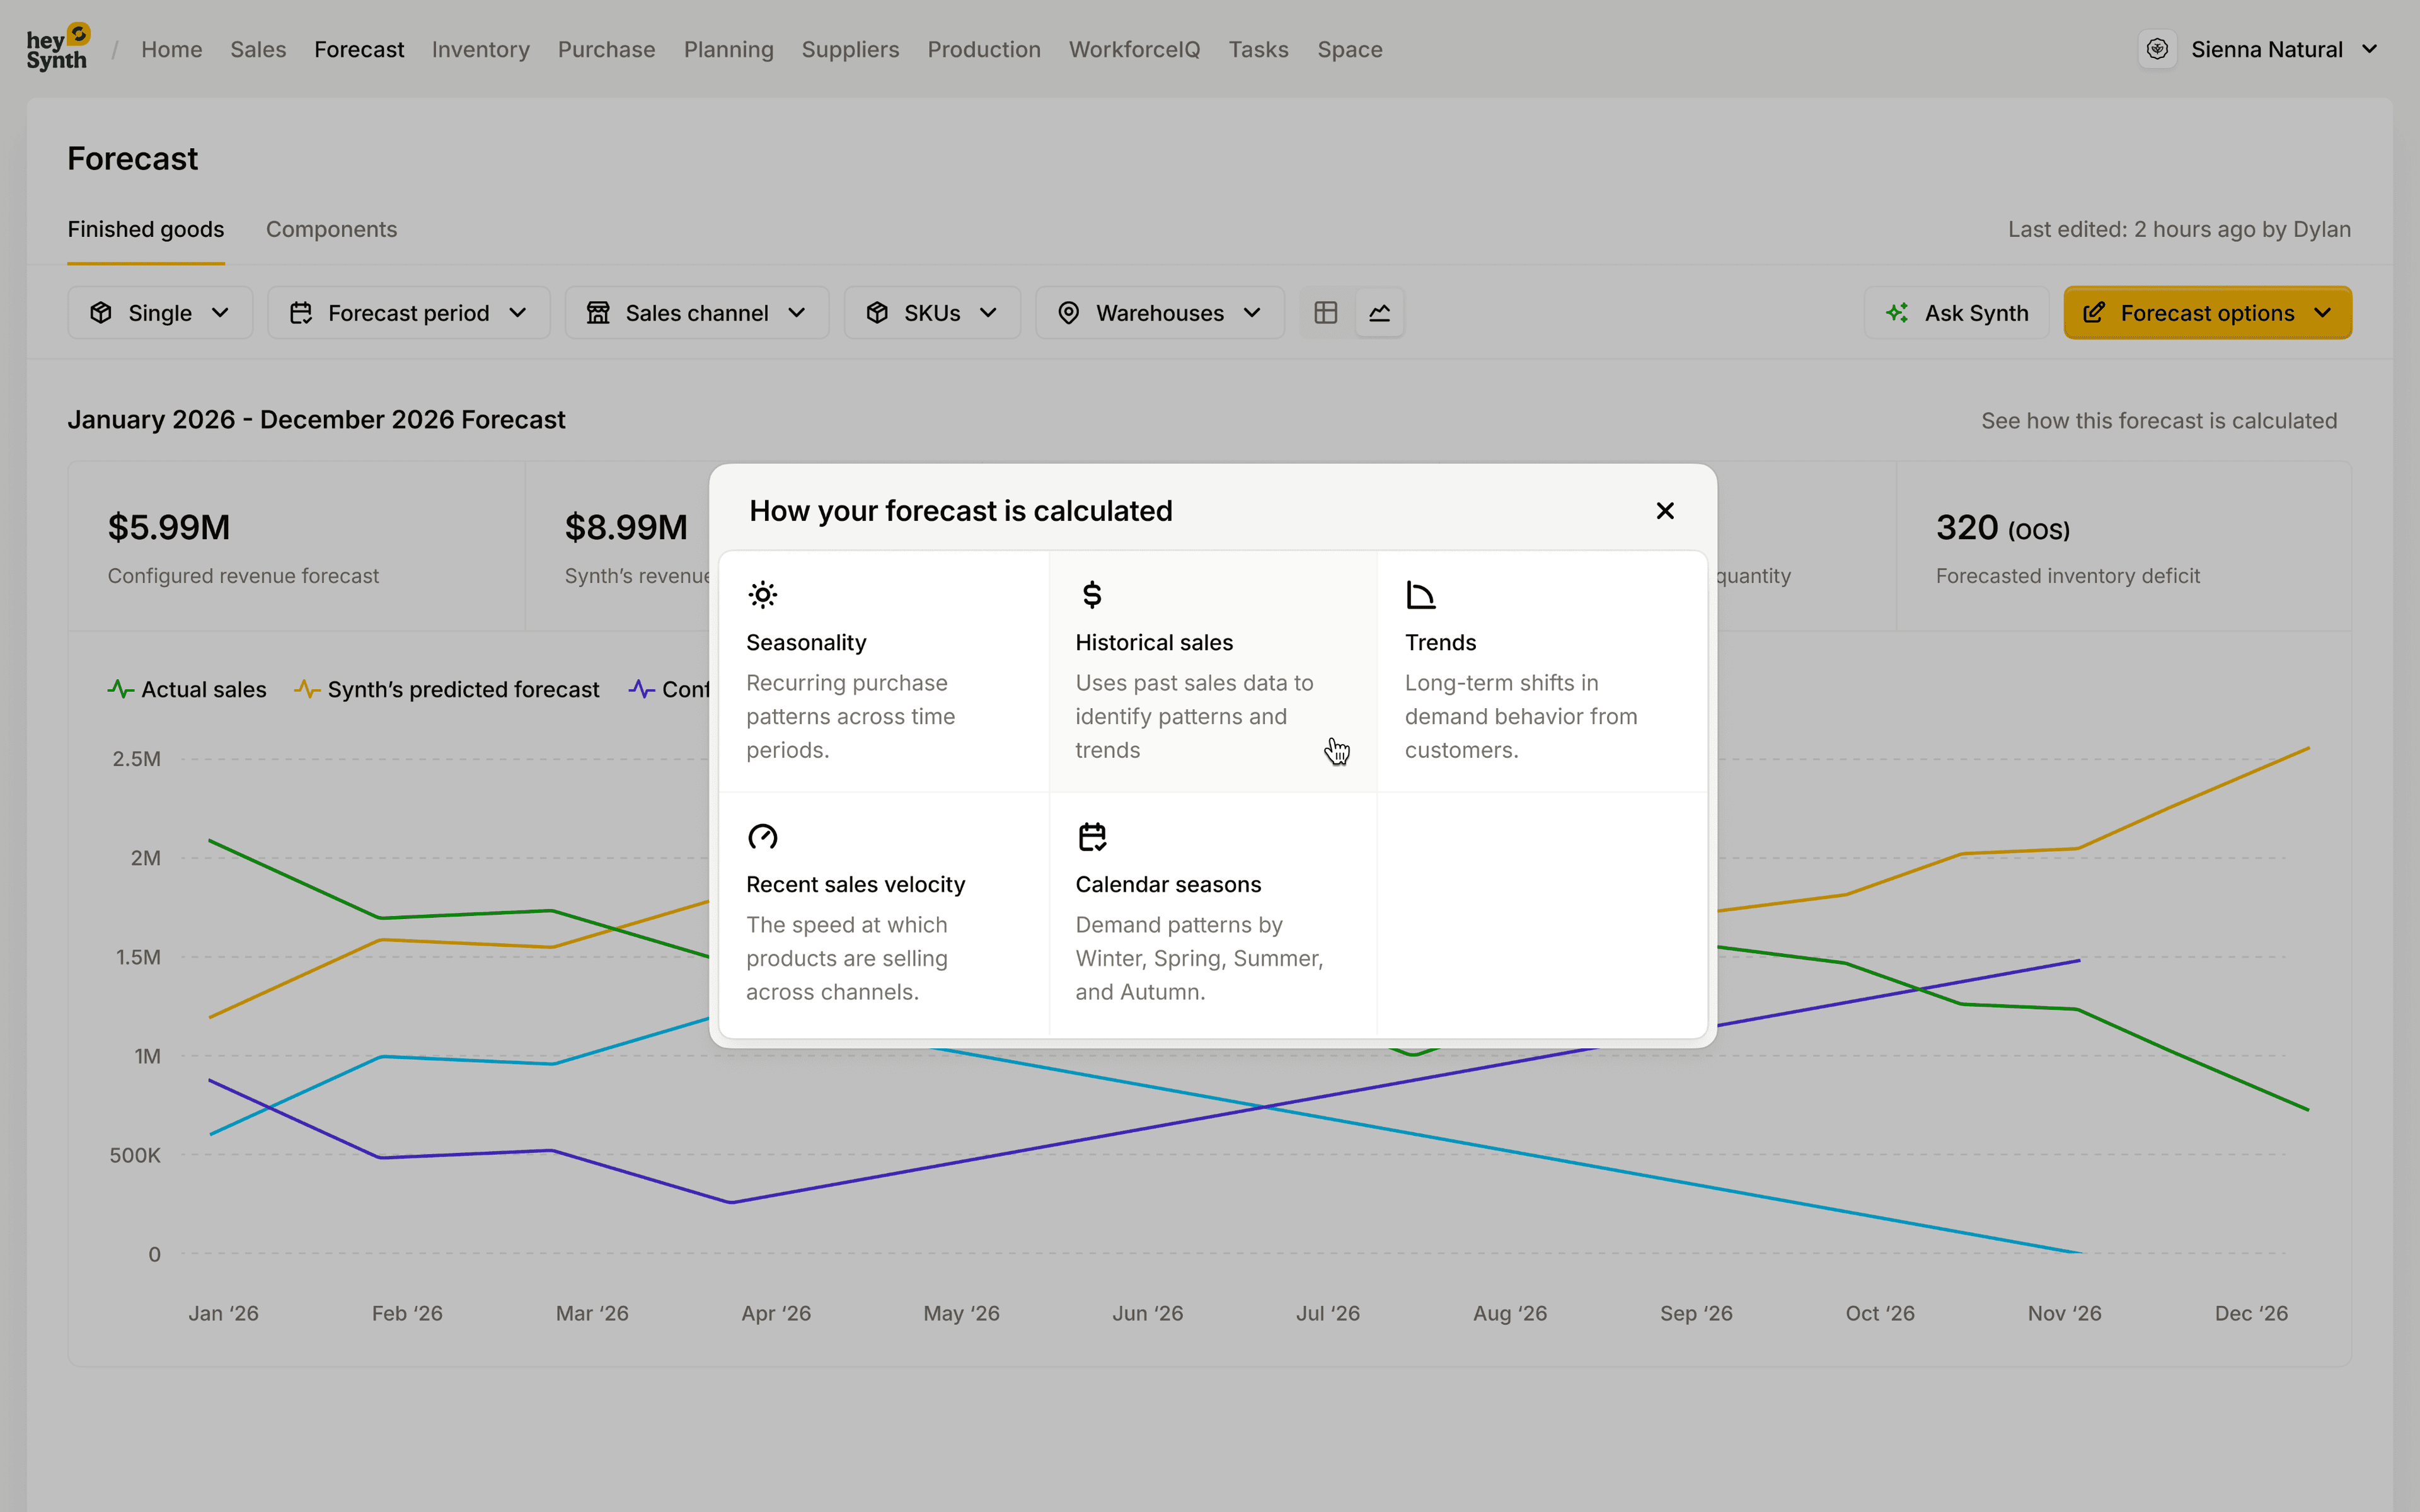This screenshot has width=2420, height=1512.
Task: Toggle Synth's predicted forecast orange legend
Action: (447, 689)
